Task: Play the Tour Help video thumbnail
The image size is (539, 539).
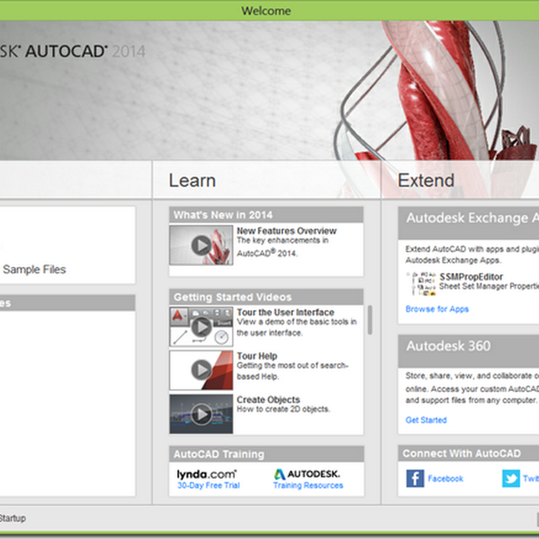Action: point(201,370)
